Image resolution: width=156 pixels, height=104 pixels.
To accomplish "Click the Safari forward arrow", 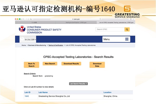I will pos(26,19).
